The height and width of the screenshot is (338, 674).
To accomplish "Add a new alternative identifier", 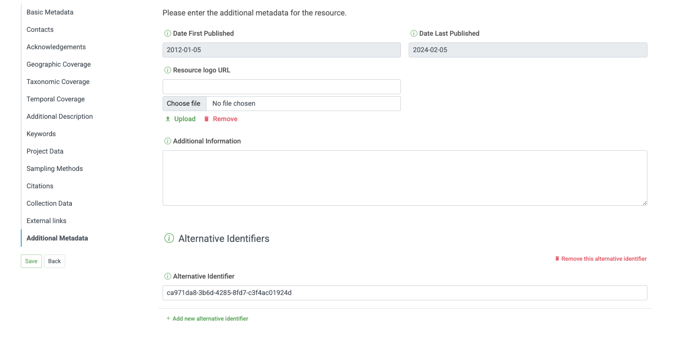I will (210, 318).
